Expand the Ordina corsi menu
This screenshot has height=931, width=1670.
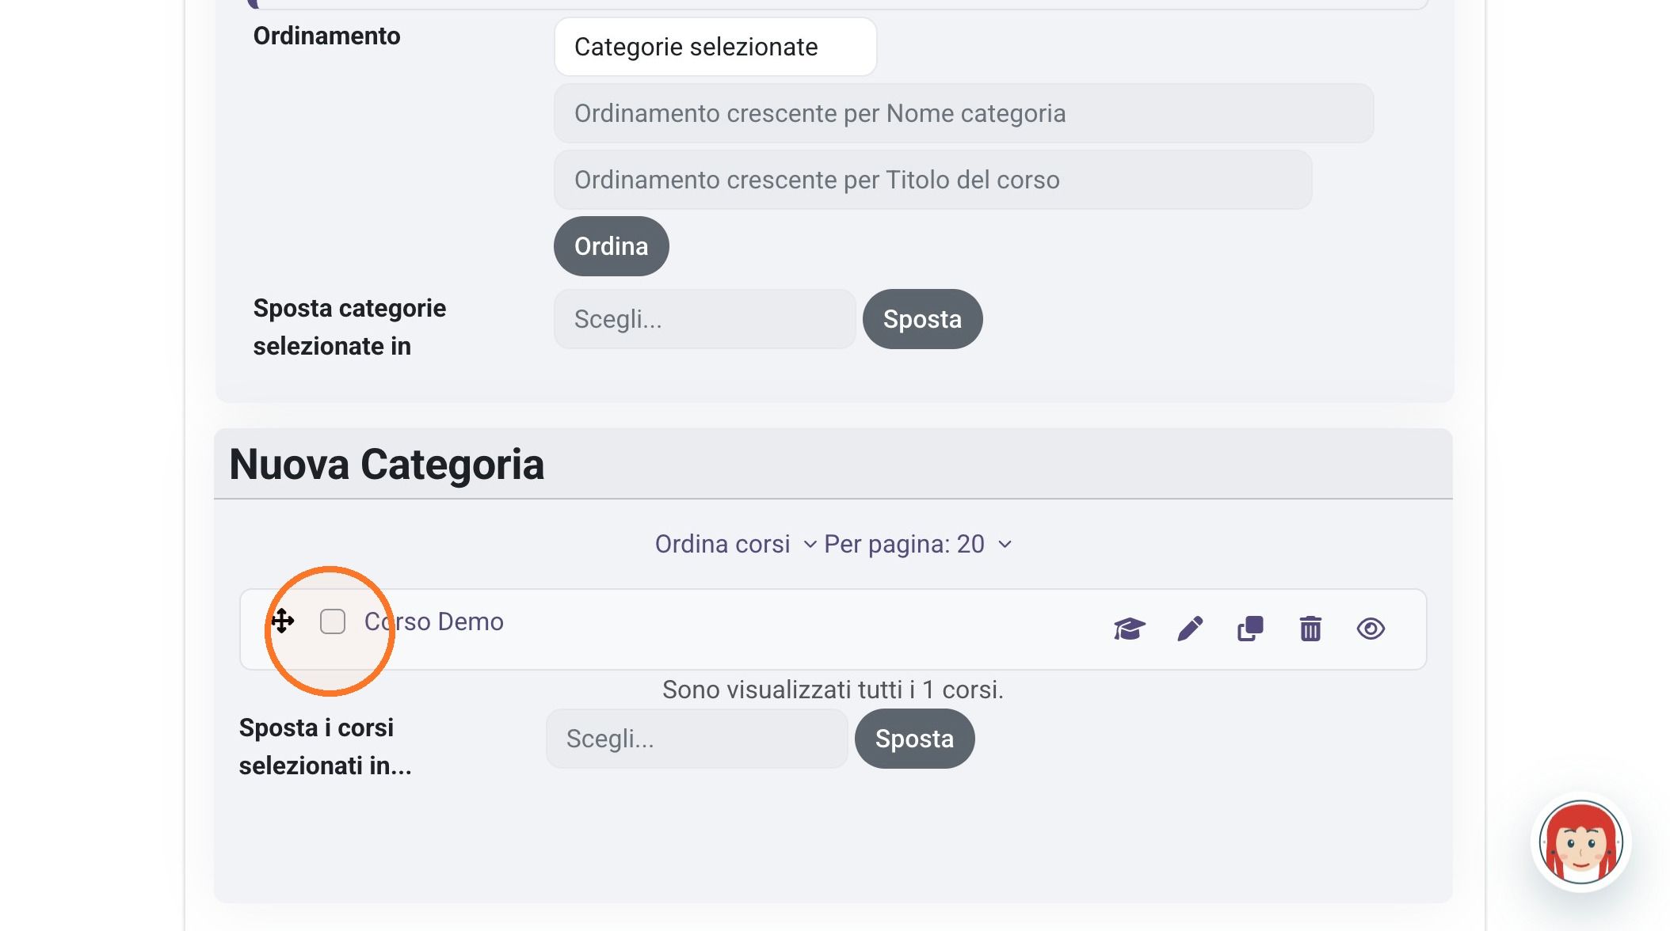(735, 544)
